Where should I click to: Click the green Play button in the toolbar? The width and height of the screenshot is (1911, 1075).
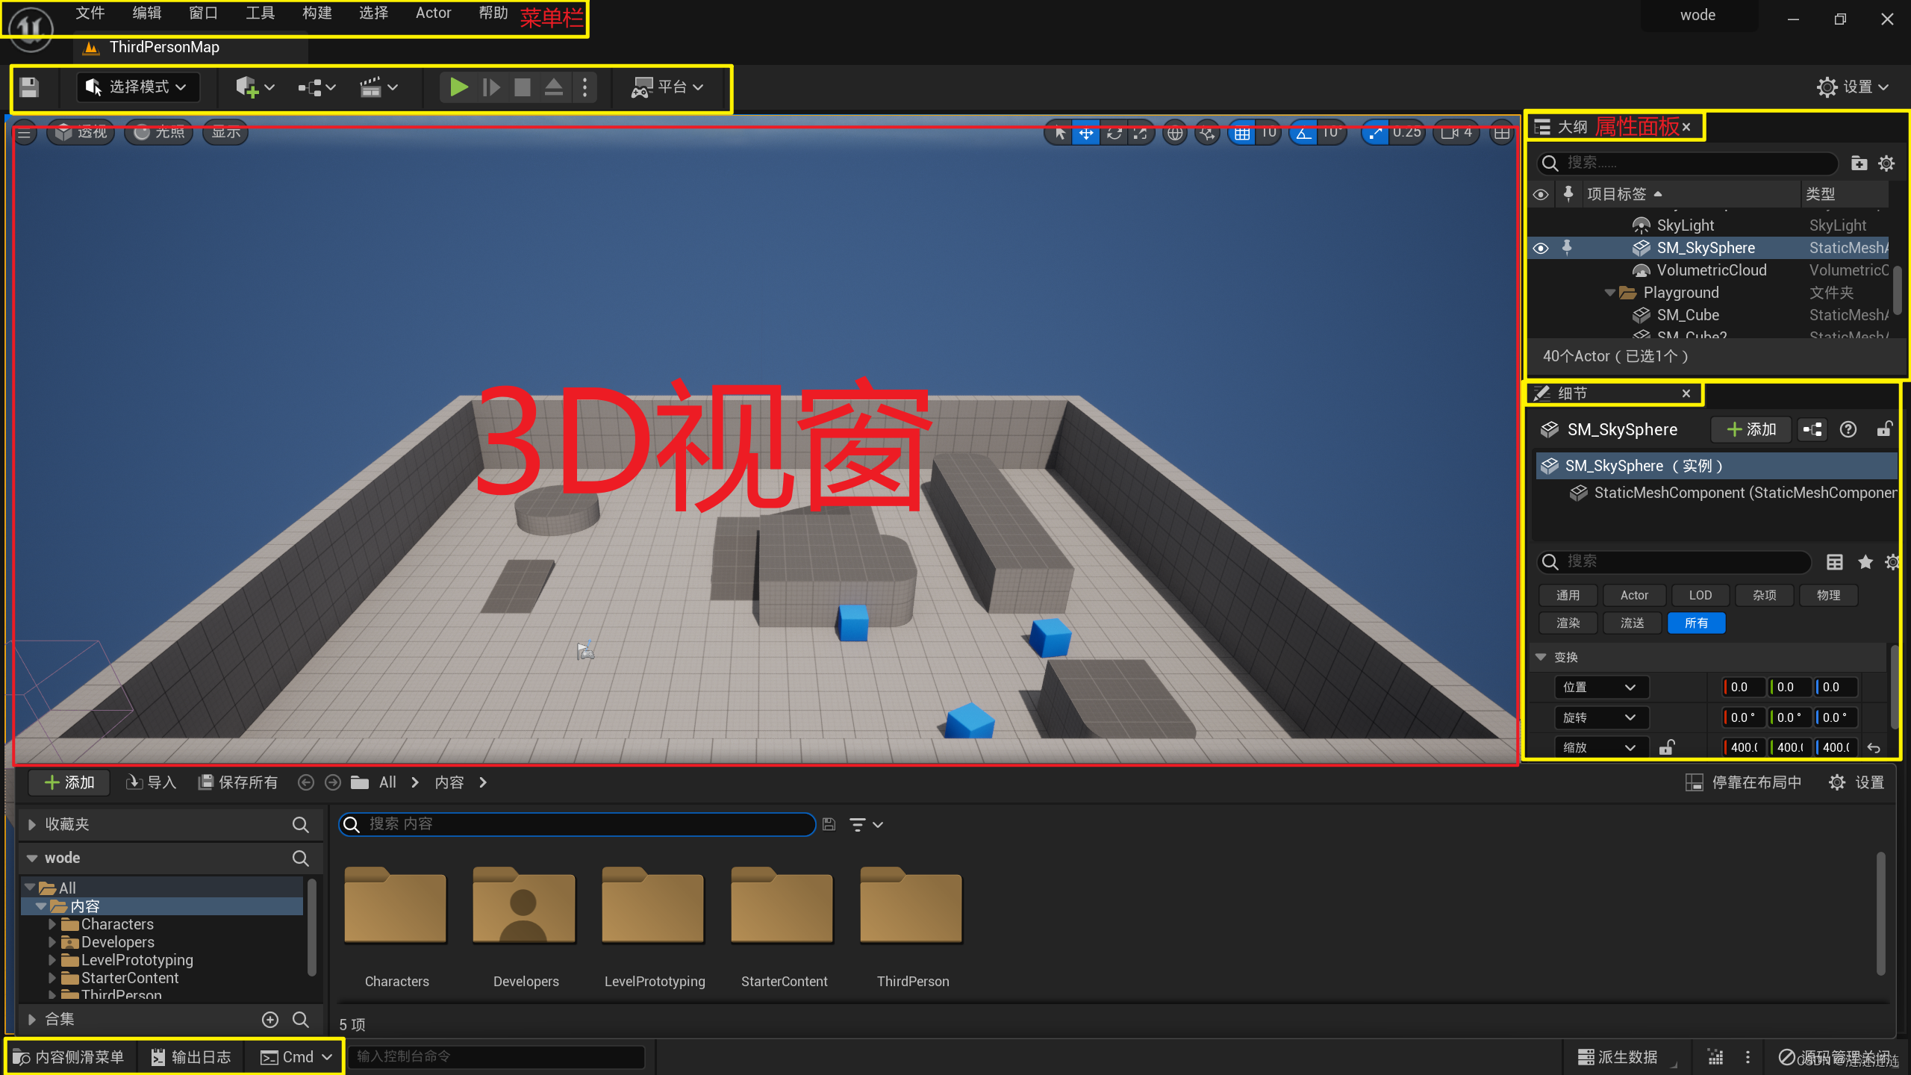458,87
